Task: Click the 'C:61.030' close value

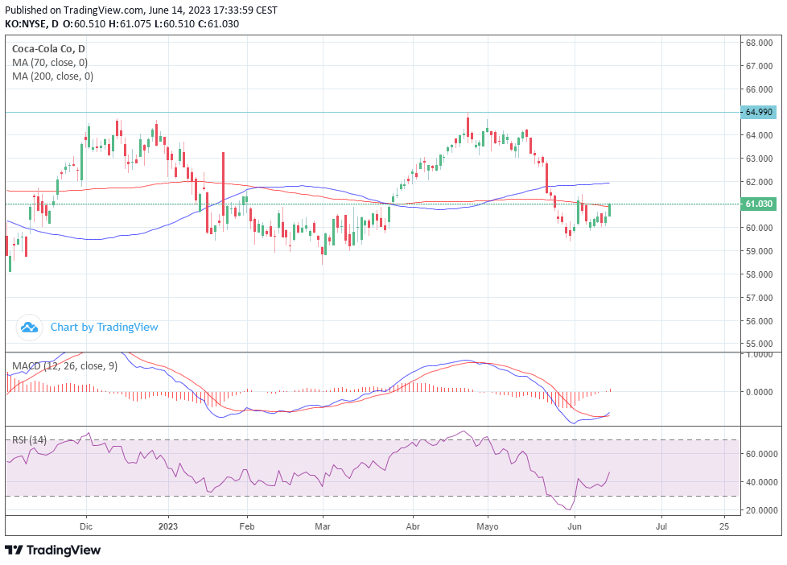Action: (218, 23)
